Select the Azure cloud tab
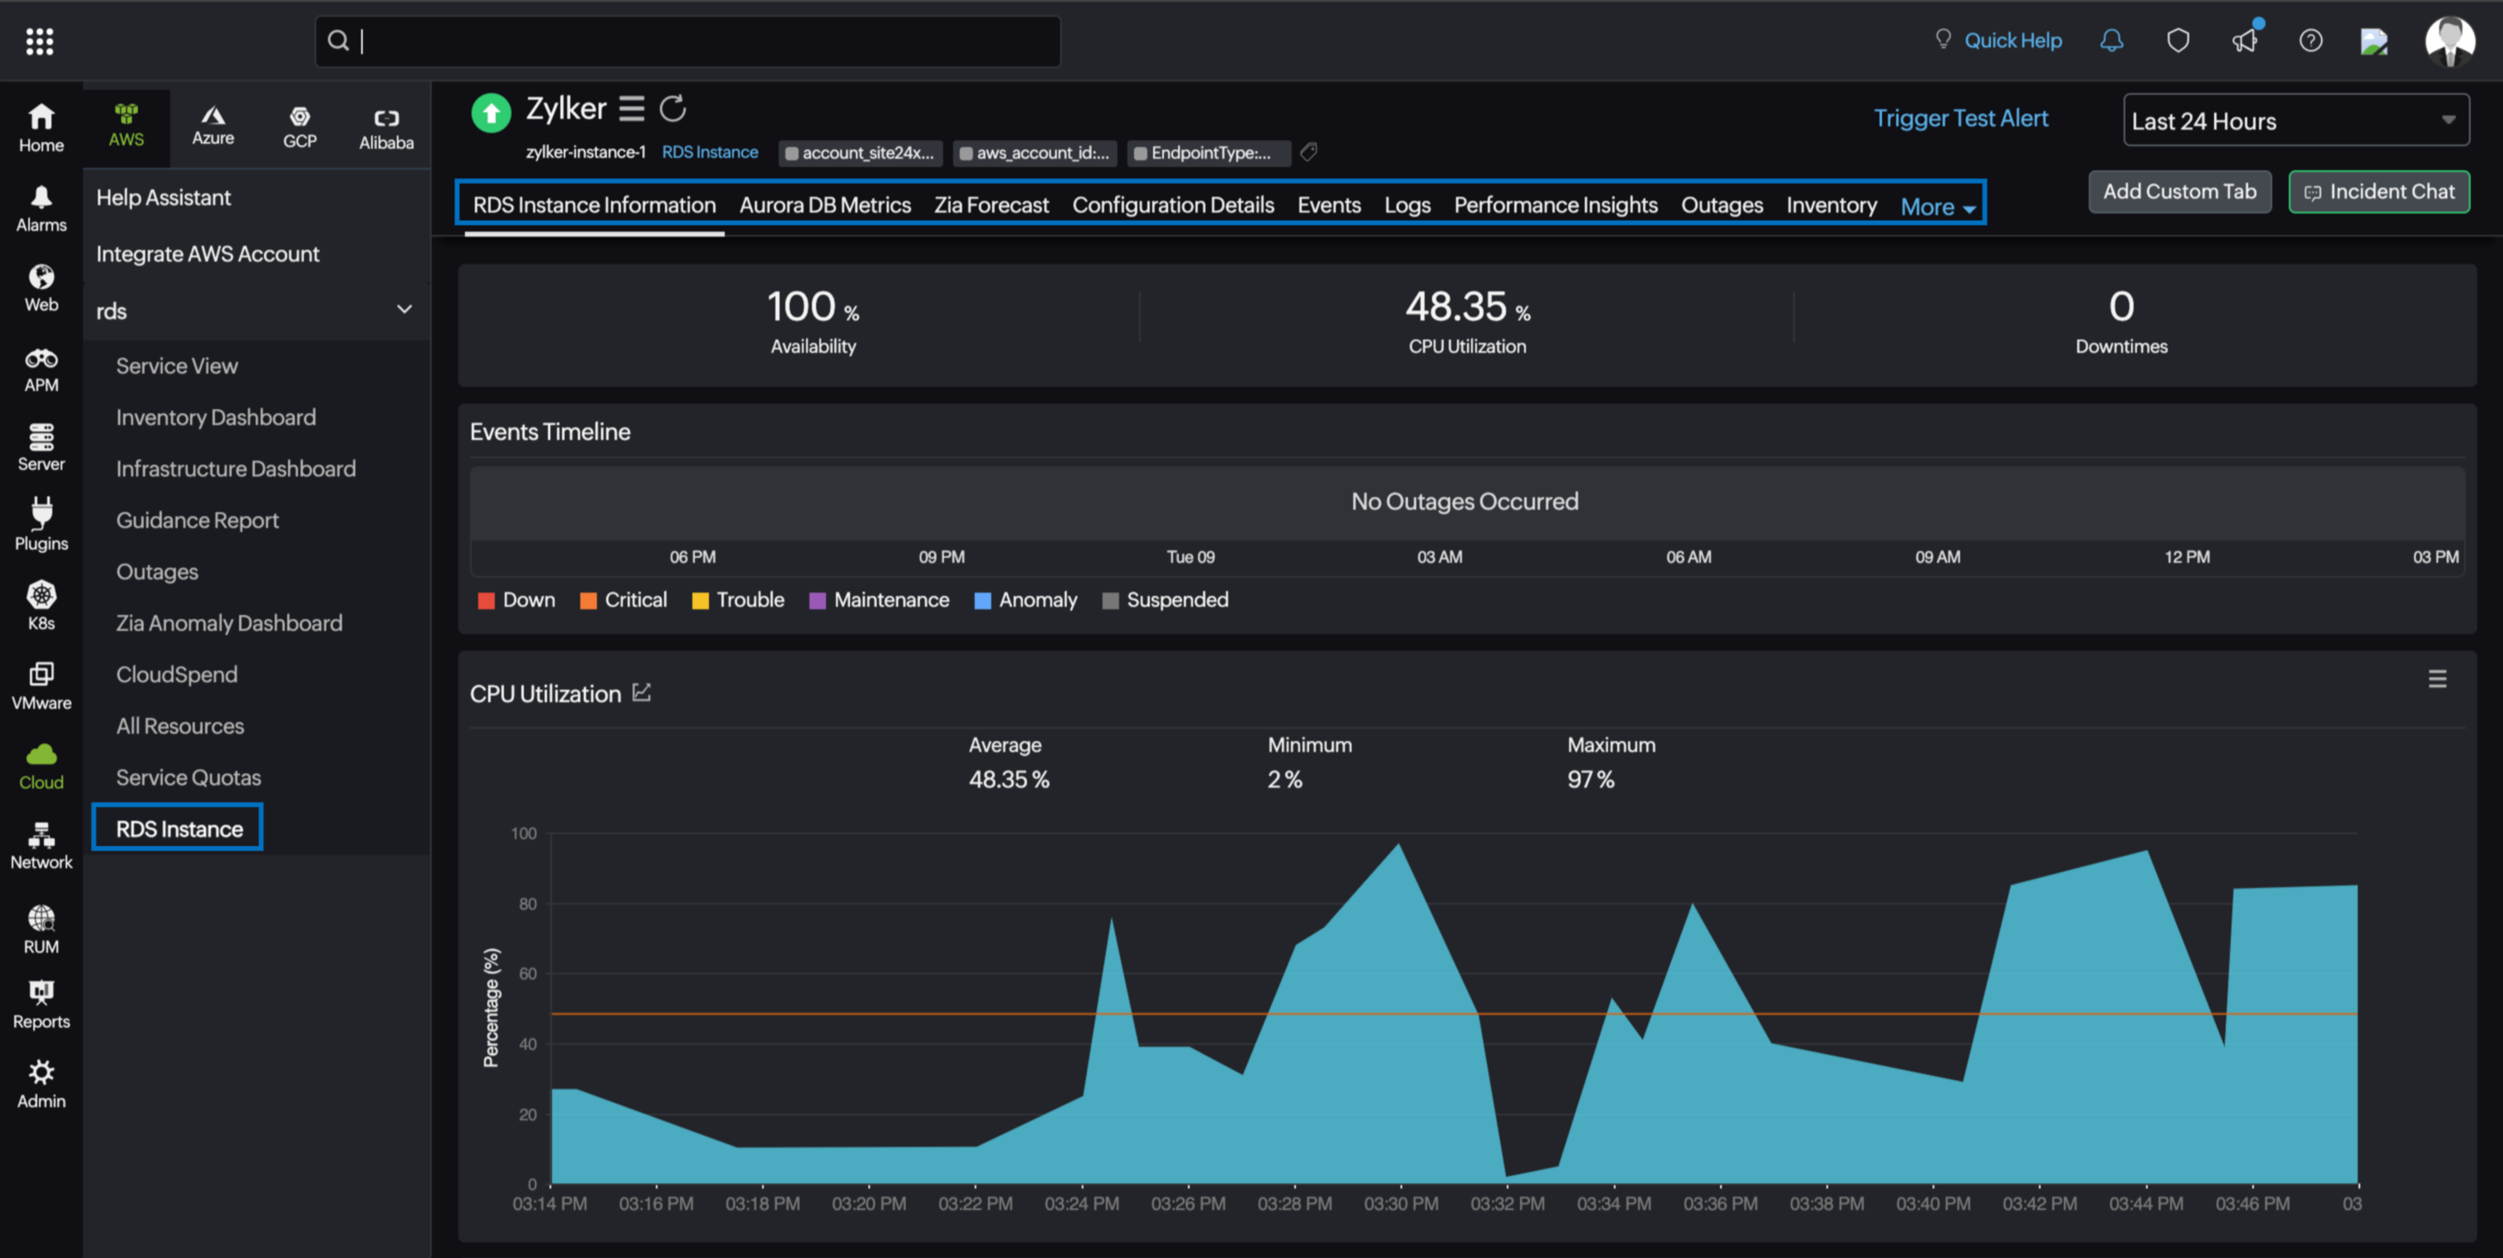 213,126
